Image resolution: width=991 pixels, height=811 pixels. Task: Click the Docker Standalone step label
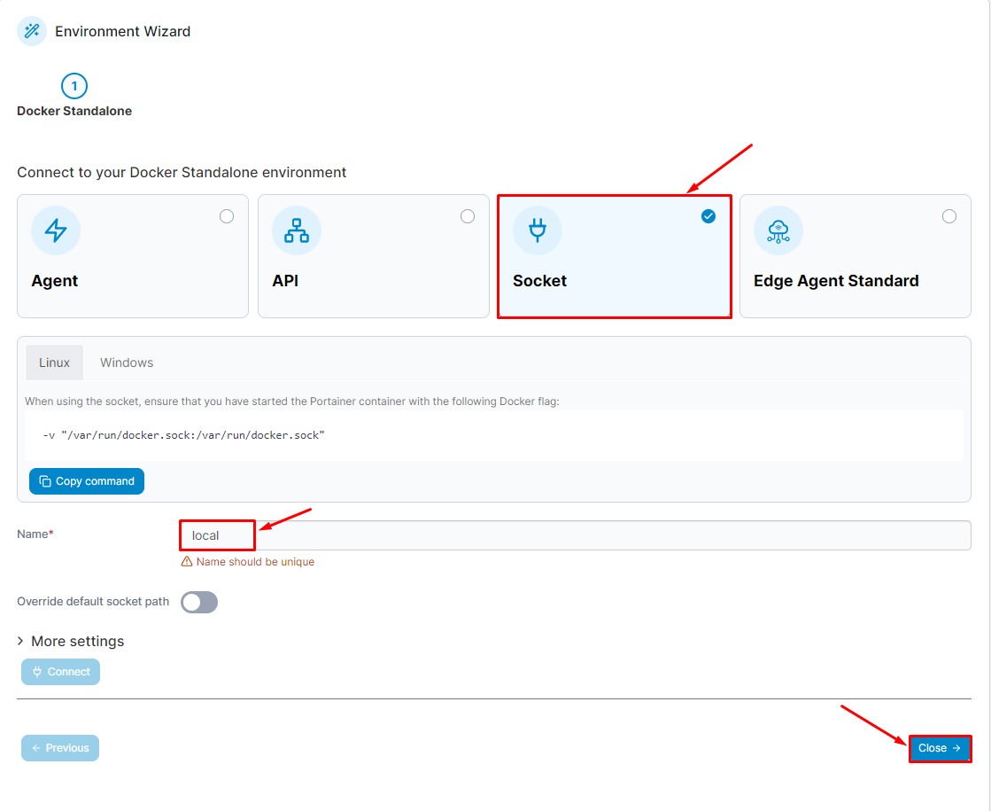point(74,112)
